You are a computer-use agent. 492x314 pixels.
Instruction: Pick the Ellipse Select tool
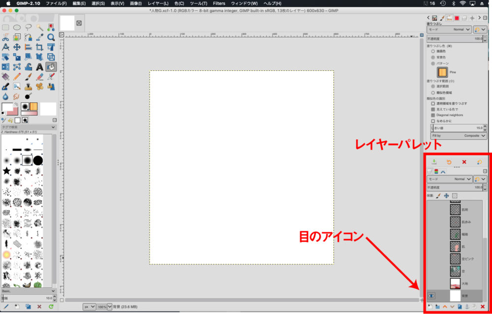click(17, 28)
